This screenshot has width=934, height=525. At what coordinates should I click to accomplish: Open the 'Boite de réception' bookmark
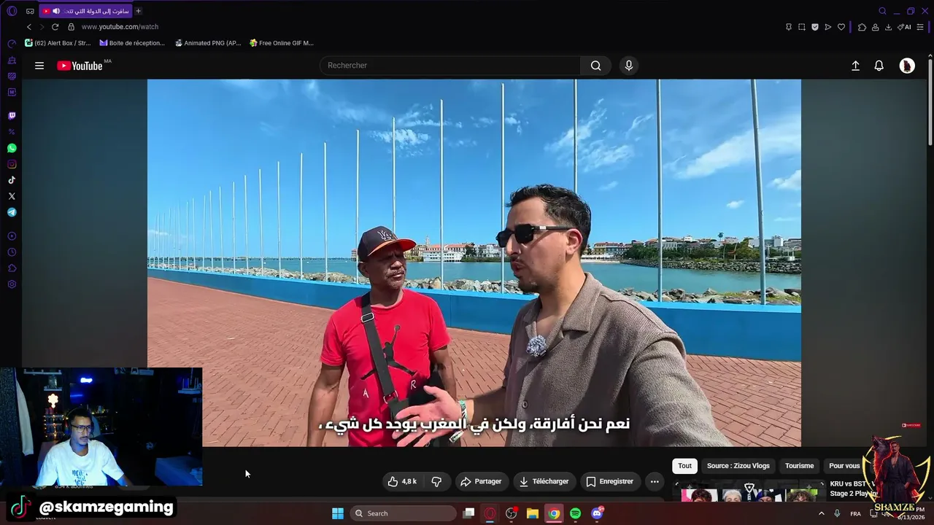(132, 43)
